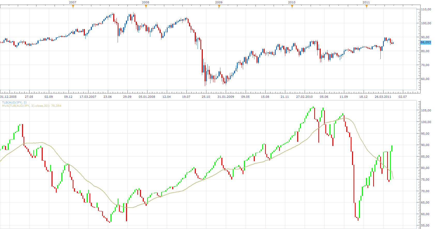Click the 2009 year label text
The image size is (435, 229).
(x=219, y=2)
